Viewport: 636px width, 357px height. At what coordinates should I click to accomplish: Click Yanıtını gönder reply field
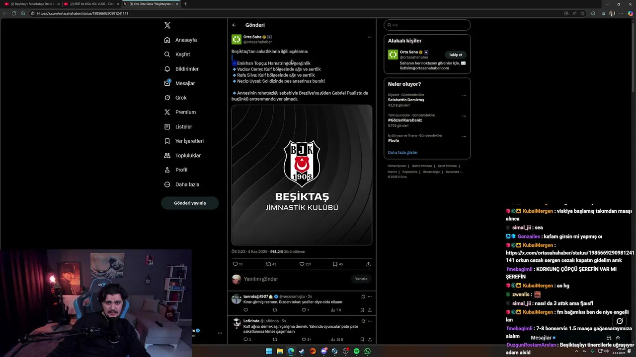pos(296,279)
